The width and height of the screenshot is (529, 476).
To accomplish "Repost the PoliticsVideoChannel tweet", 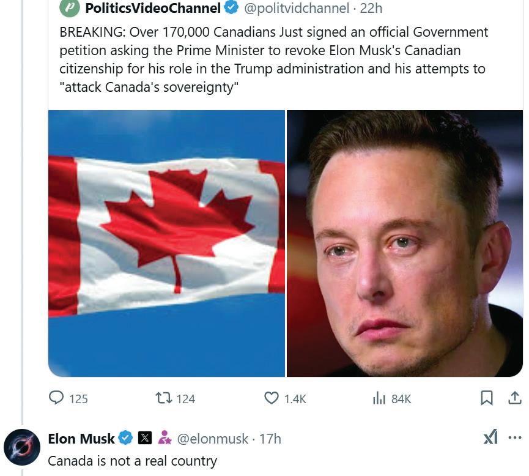I will [163, 398].
